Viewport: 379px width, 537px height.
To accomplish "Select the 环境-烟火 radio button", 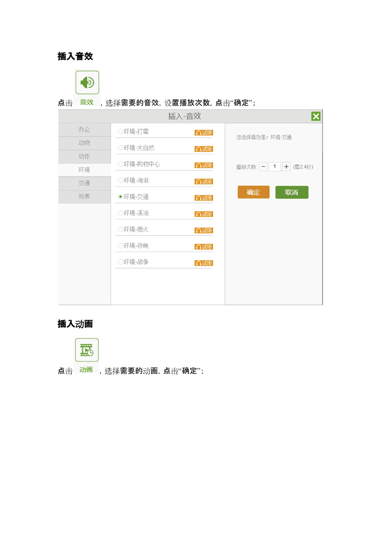I will (120, 229).
